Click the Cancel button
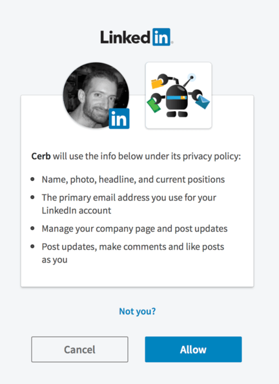Screen dimensions: 279x384 (79, 349)
